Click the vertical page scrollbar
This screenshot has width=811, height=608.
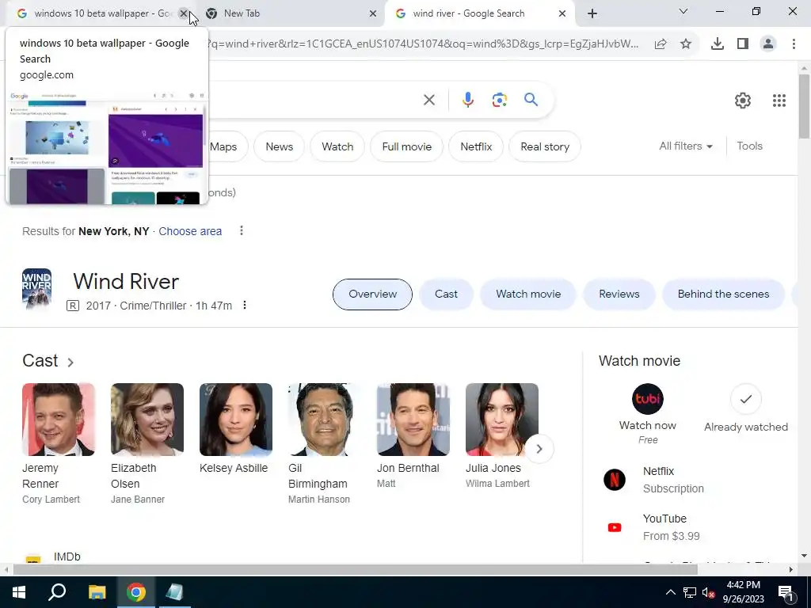pos(804,105)
